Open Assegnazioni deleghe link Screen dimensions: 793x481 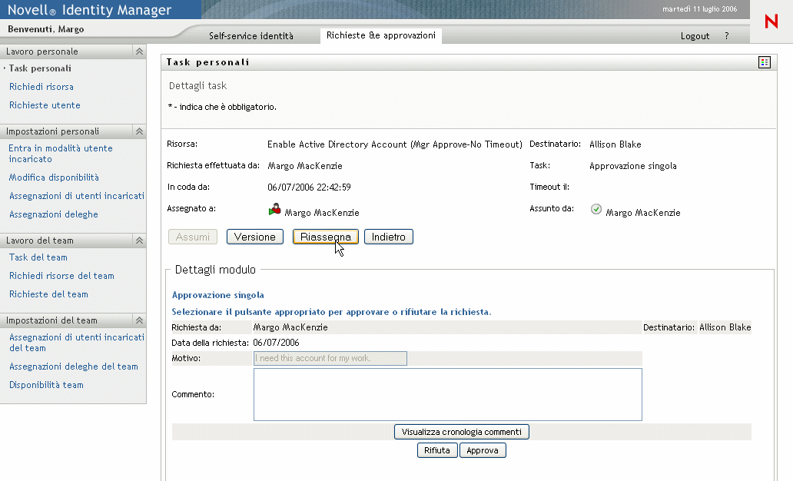pyautogui.click(x=54, y=214)
